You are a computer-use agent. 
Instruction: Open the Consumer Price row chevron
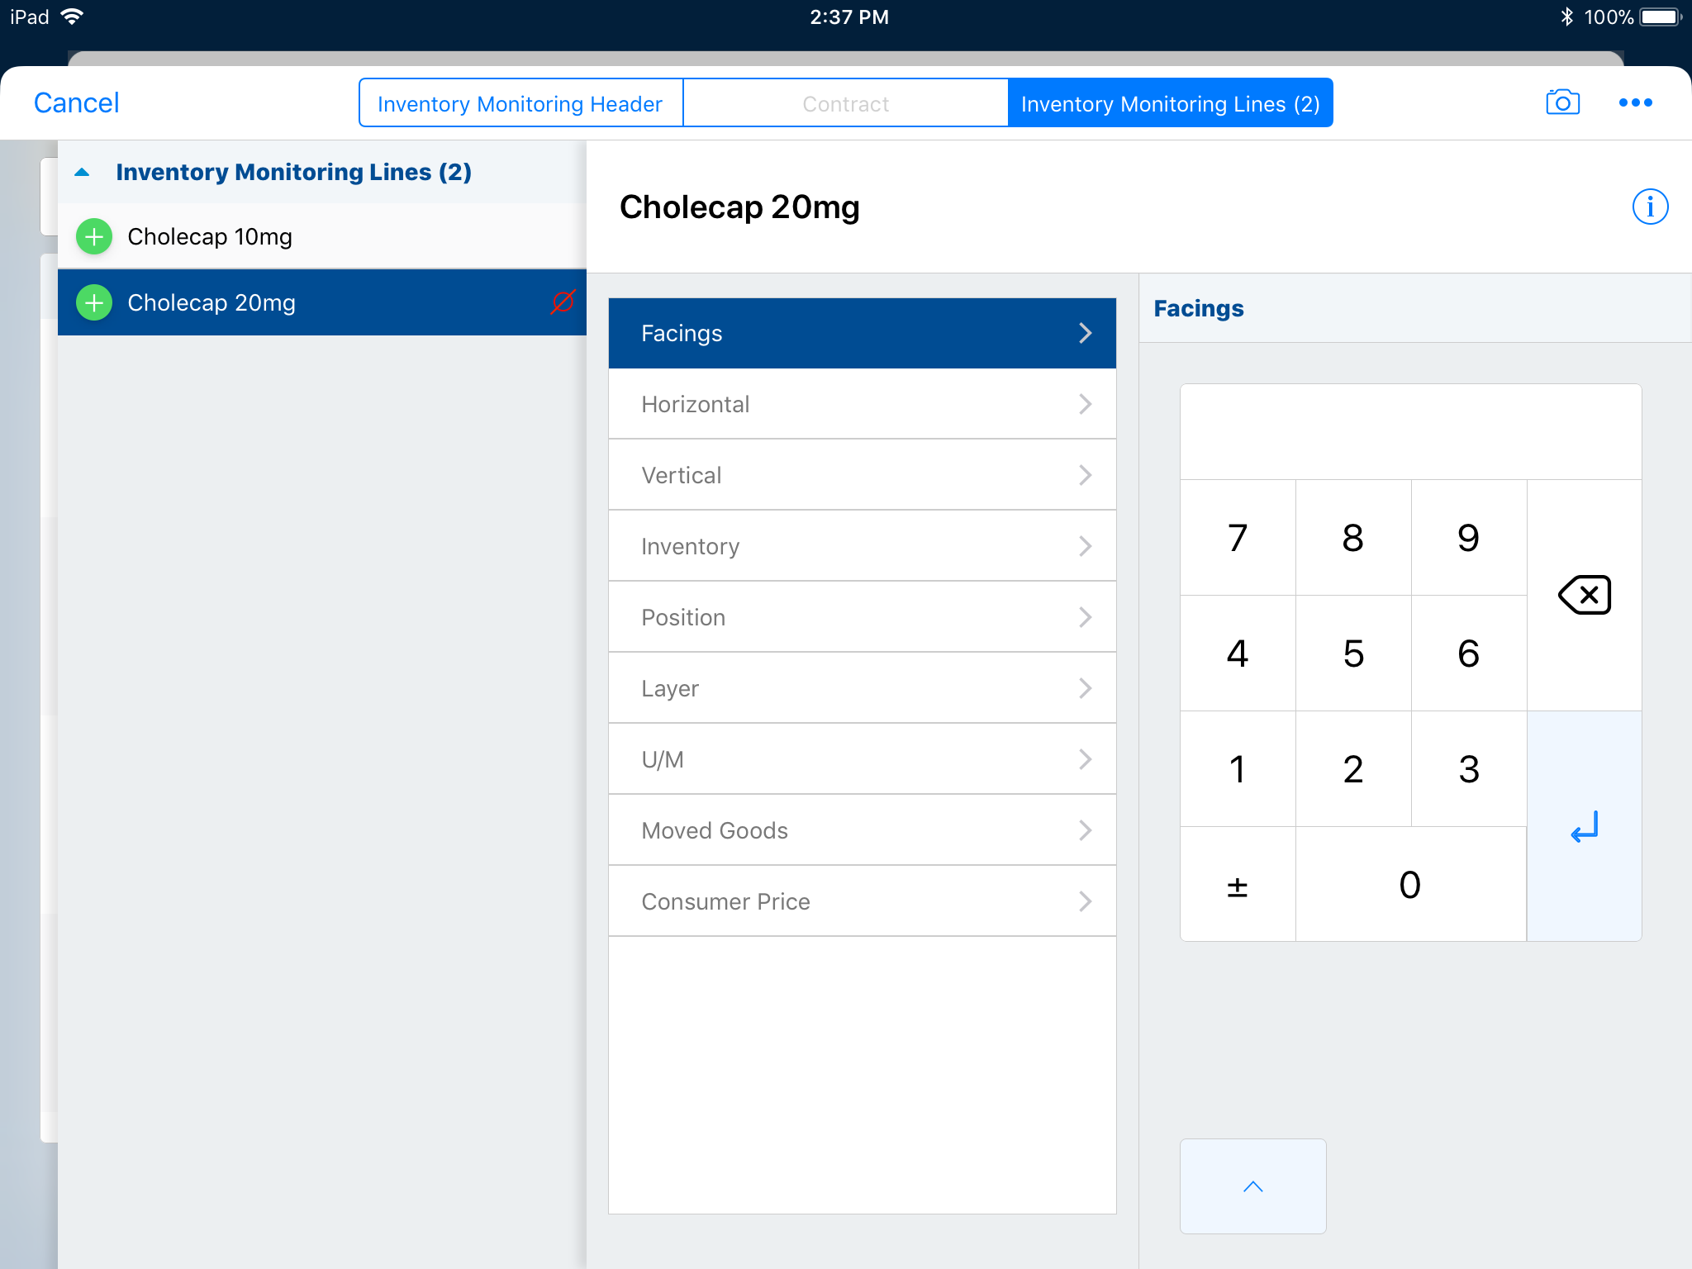[1085, 901]
